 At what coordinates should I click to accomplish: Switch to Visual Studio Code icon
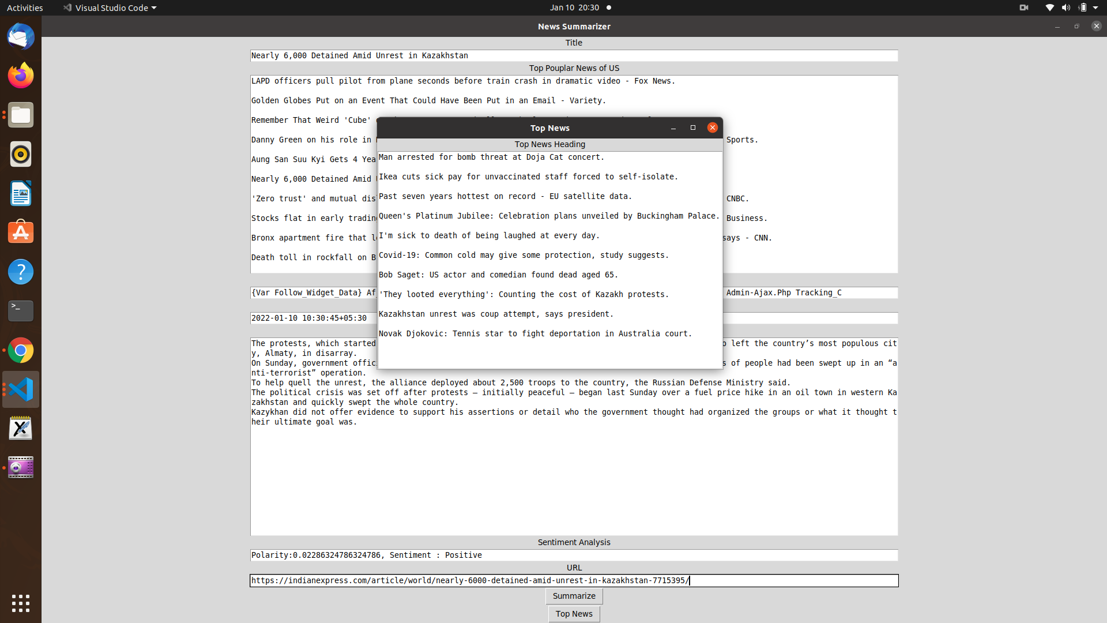click(x=21, y=389)
